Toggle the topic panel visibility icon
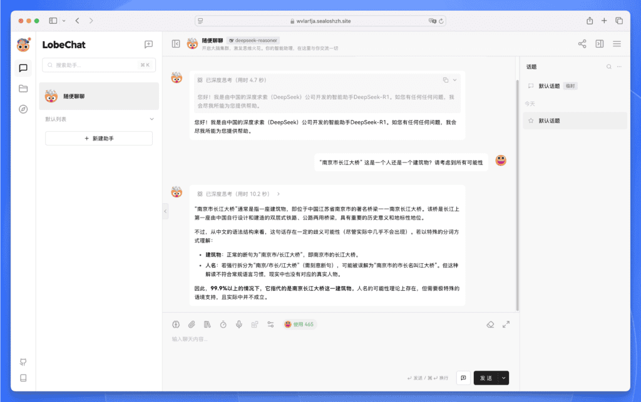641x402 pixels. [x=599, y=44]
